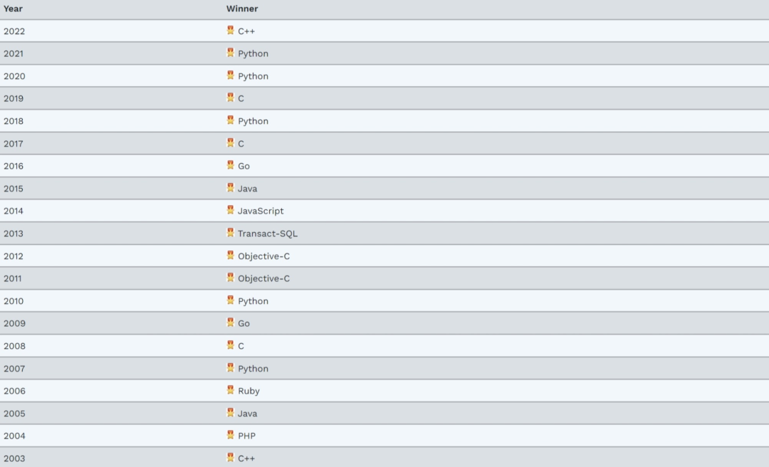This screenshot has width=769, height=467.
Task: Click the medal icon in the 2016 Go row
Action: tap(230, 165)
